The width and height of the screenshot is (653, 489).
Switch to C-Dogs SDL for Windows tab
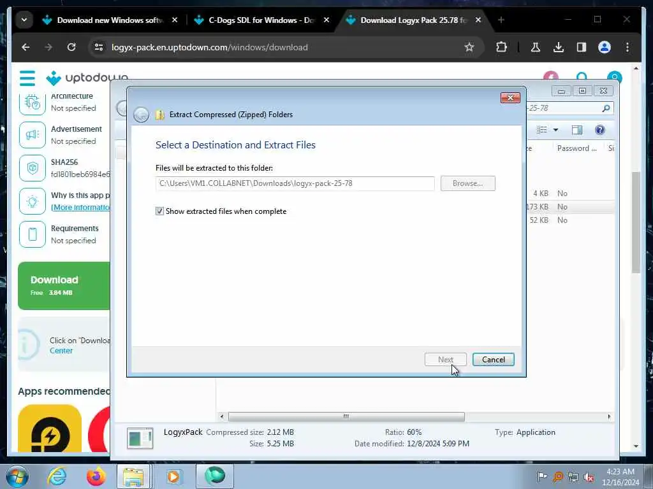coord(261,20)
